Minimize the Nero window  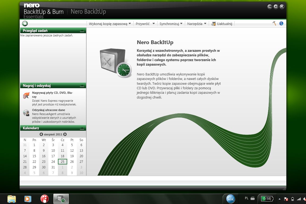point(270,7)
